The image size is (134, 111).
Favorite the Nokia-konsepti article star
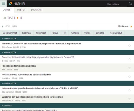point(130,77)
